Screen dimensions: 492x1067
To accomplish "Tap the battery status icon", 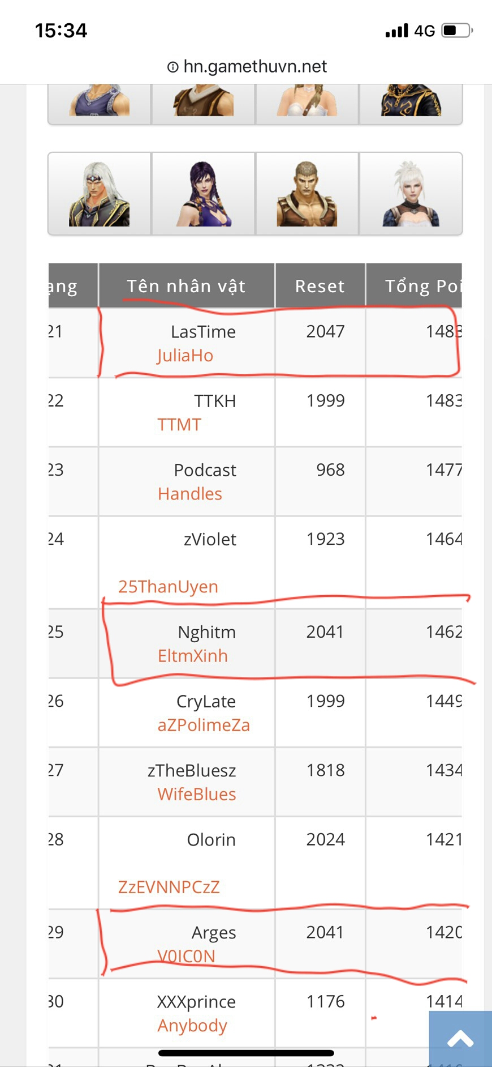I will 457,31.
